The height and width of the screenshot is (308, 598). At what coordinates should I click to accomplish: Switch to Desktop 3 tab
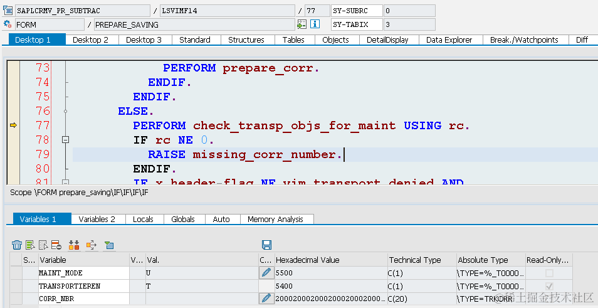[x=144, y=40]
